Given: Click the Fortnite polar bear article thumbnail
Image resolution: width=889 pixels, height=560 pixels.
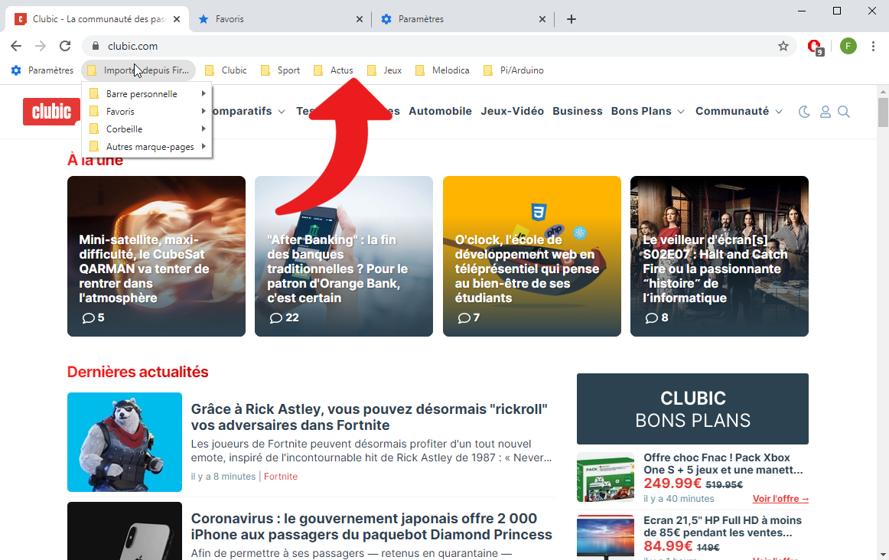Looking at the screenshot, I should (x=124, y=442).
